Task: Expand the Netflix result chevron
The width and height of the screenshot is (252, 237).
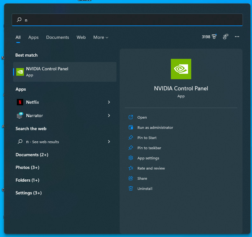Action: pyautogui.click(x=109, y=102)
